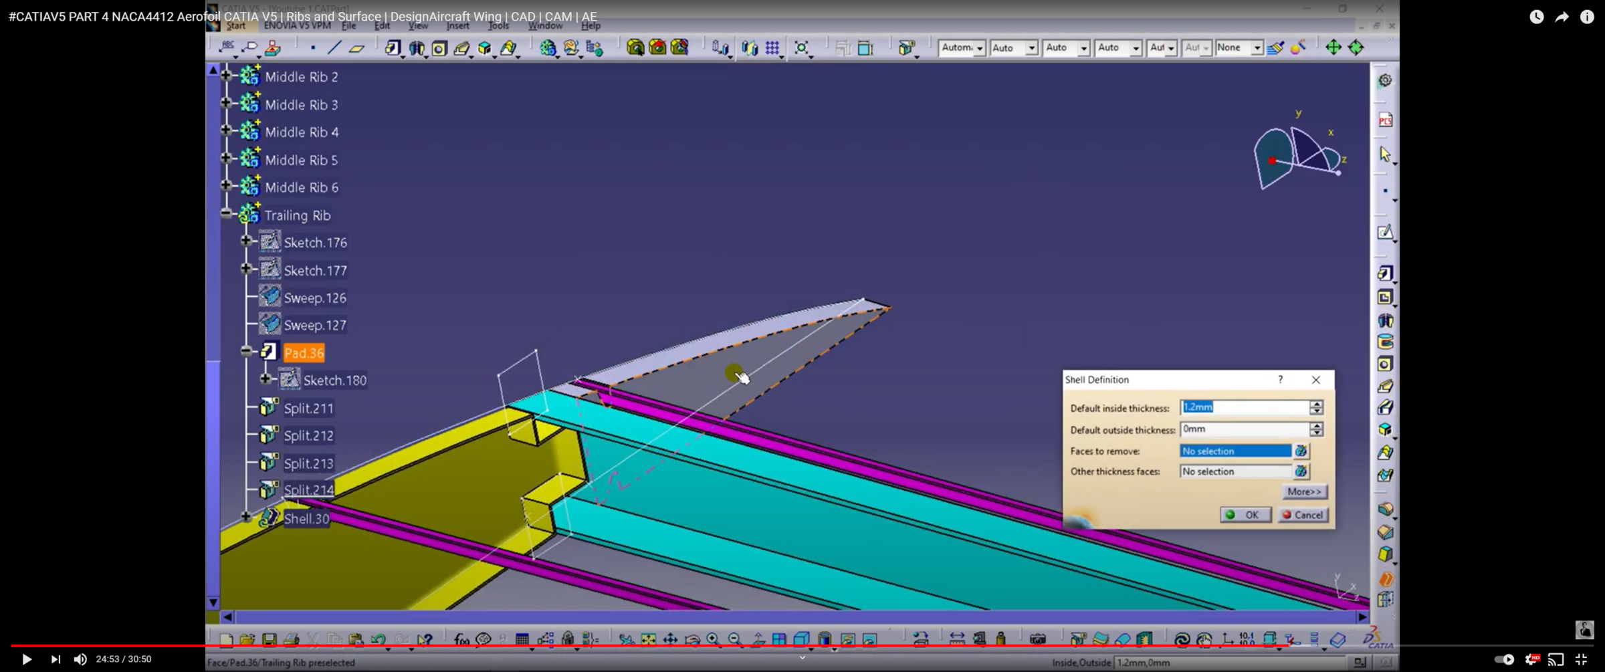Toggle the YouTube autoplay switch

pyautogui.click(x=1504, y=659)
